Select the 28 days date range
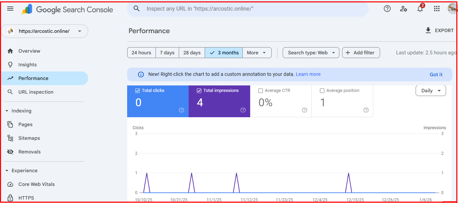458x203 pixels. pos(192,53)
